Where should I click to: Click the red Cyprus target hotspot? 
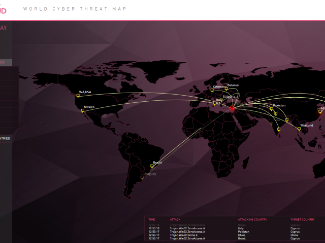point(233,108)
